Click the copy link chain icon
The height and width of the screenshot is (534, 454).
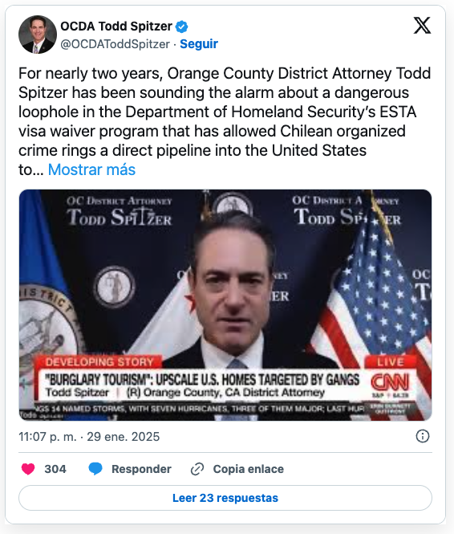(x=197, y=469)
